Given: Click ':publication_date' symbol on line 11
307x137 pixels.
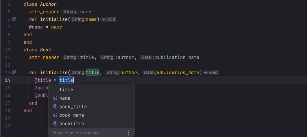Looking at the screenshot, I should point(176,57).
